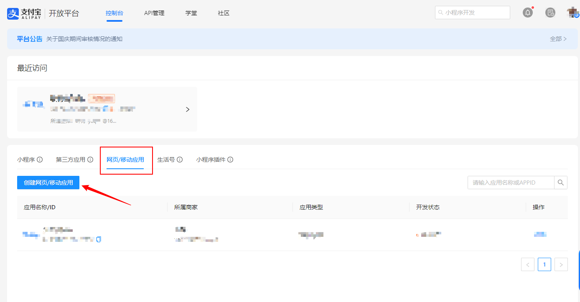Click the 操作 column header

point(539,207)
